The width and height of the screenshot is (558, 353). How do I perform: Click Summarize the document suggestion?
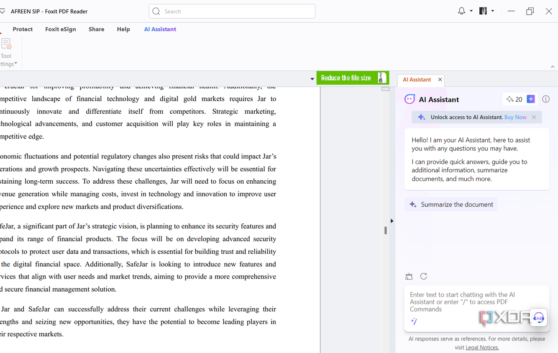point(451,205)
